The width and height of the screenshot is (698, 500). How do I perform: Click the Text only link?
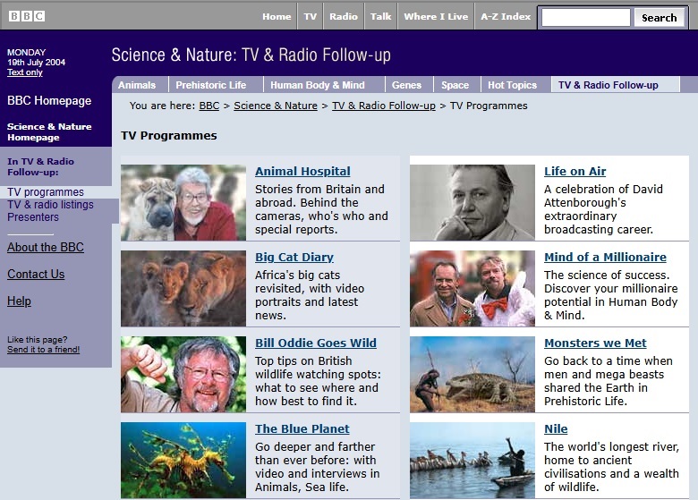point(25,72)
